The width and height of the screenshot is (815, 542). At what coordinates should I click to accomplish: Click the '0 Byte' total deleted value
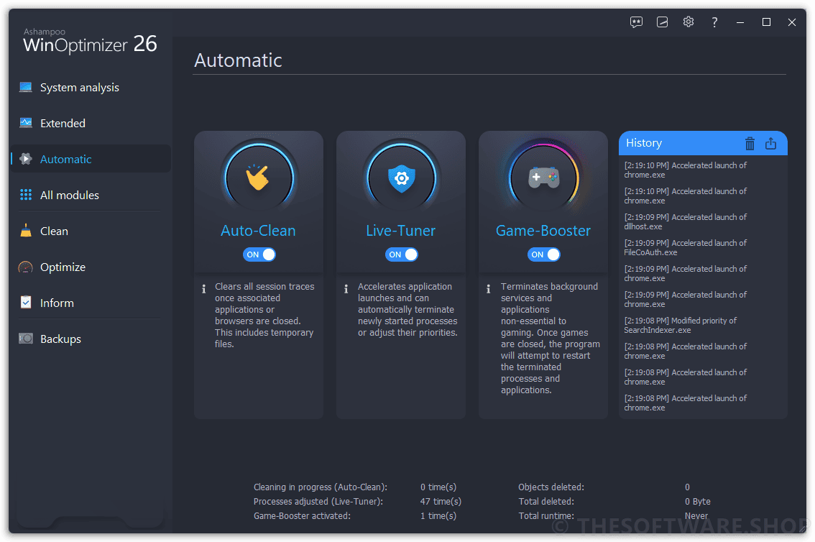(x=698, y=502)
